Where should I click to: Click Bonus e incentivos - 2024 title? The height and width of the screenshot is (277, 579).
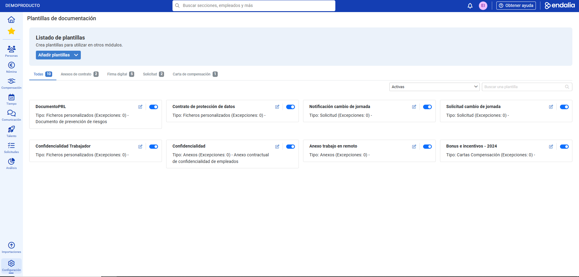471,146
